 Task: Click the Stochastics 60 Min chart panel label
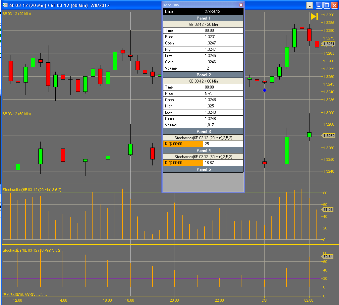click(32, 250)
